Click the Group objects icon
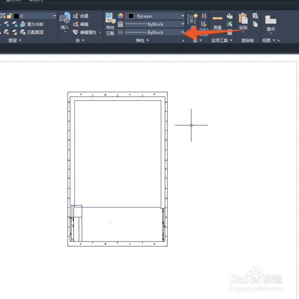This screenshot has height=299, width=299. click(x=193, y=18)
